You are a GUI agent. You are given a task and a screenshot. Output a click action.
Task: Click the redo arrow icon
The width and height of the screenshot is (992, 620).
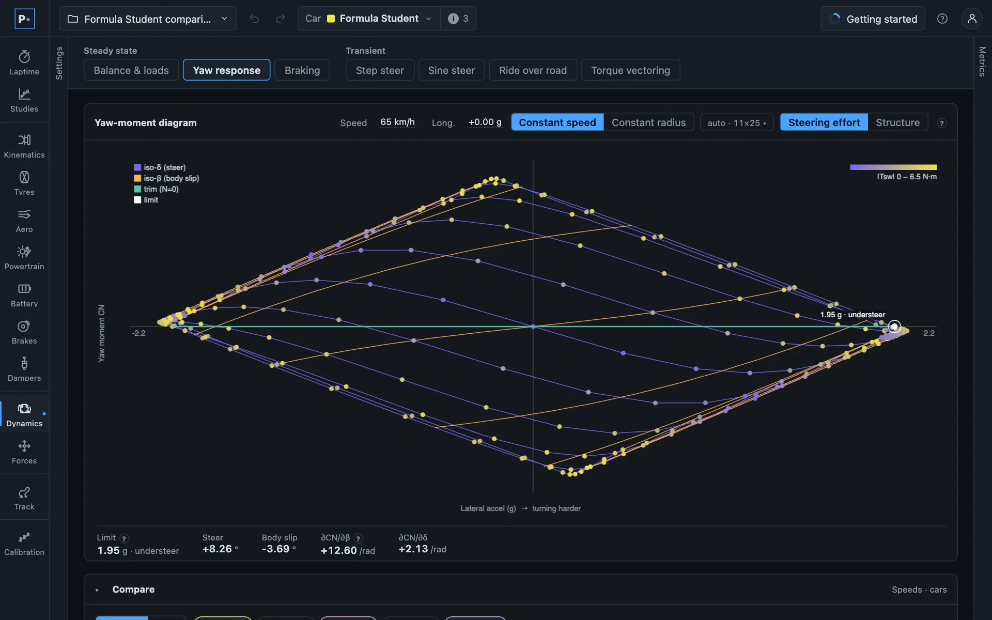pyautogui.click(x=280, y=19)
